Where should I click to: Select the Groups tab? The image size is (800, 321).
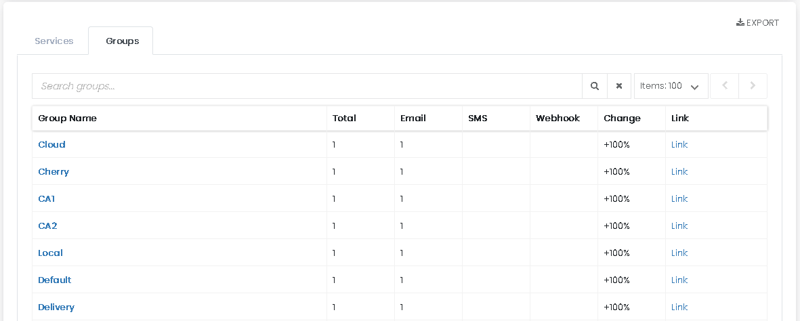(123, 41)
